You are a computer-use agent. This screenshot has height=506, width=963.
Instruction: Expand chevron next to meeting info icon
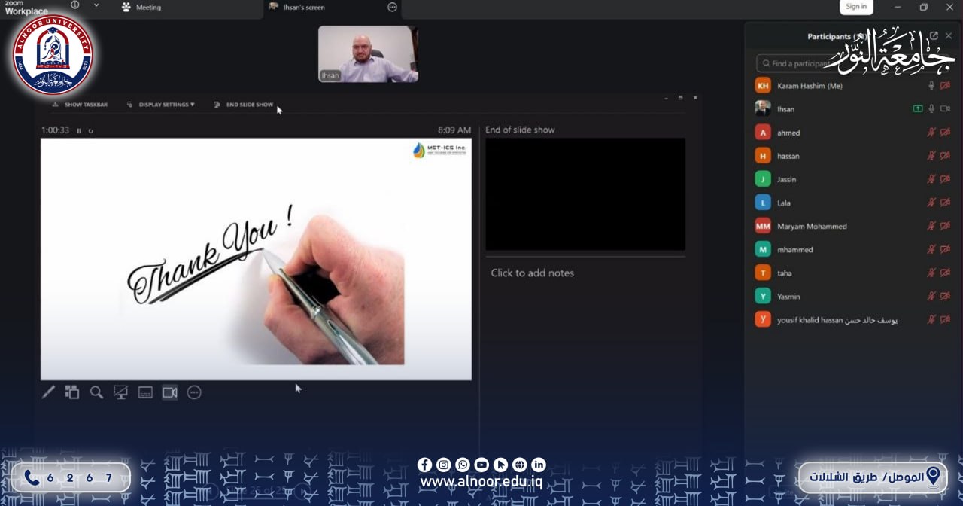coord(96,5)
